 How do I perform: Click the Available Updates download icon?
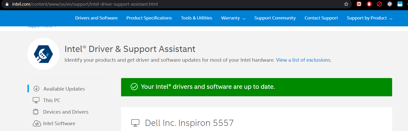click(36, 89)
